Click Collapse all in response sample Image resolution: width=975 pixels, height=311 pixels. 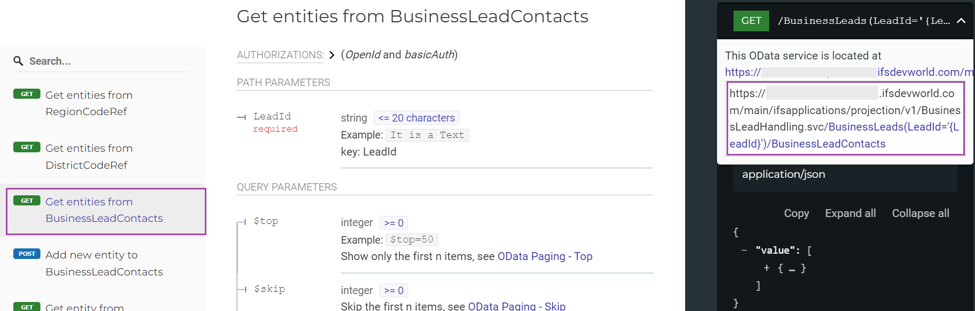click(x=920, y=213)
